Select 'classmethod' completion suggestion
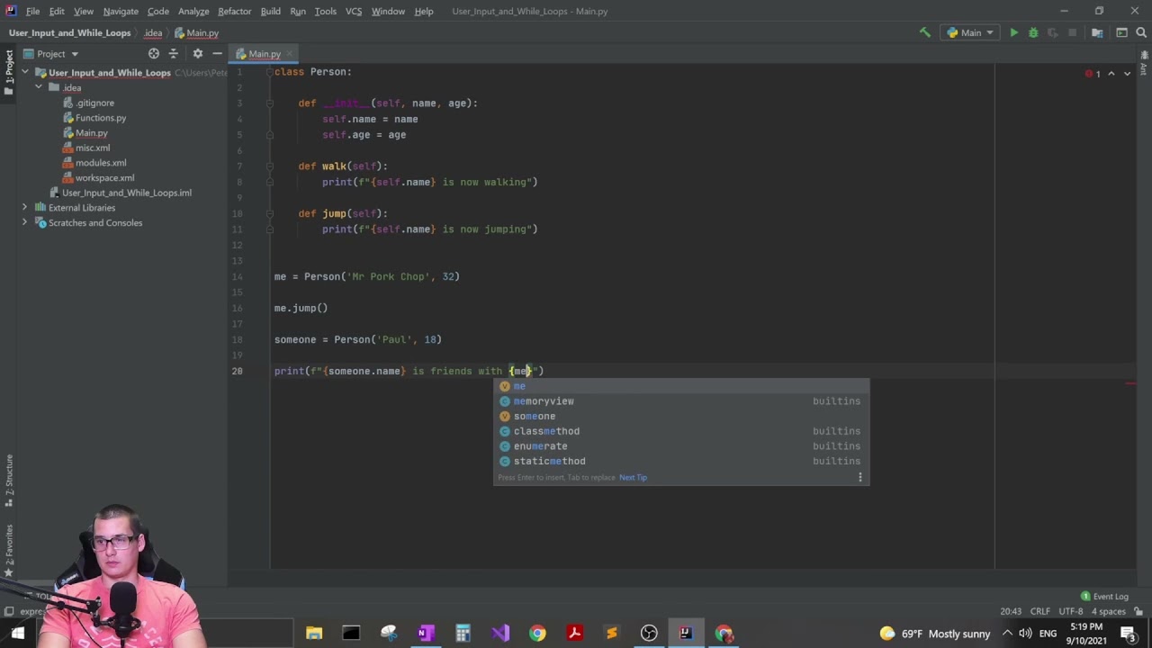 pyautogui.click(x=681, y=431)
